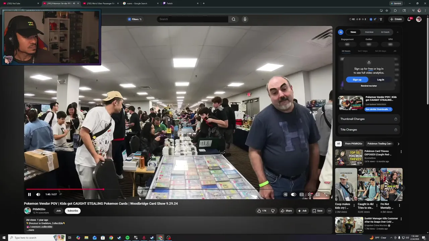Select the From PKMN2Go chip
Screen dimensions: 429x241
tap(354, 144)
